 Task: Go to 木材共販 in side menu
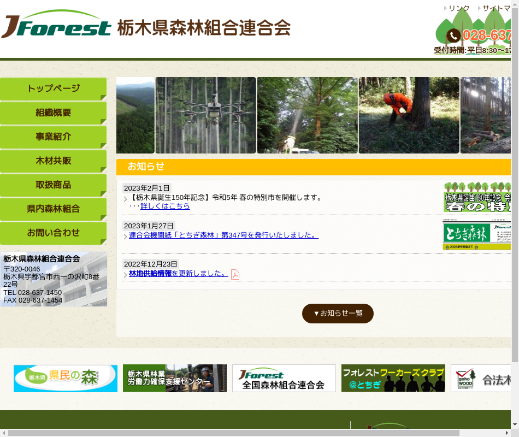(x=53, y=161)
